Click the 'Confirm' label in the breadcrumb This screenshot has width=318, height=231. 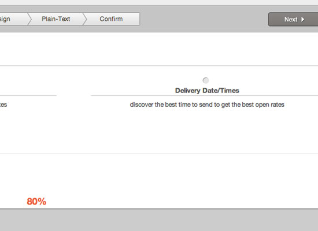[111, 19]
